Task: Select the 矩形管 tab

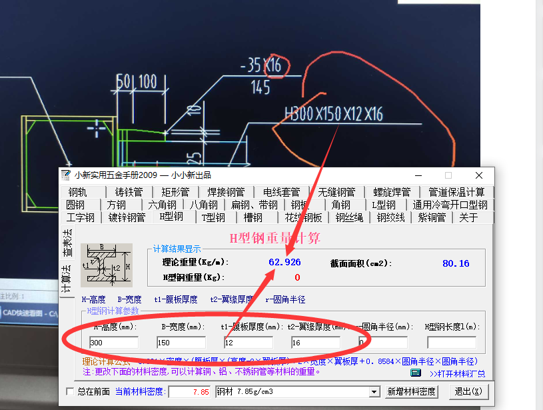Action: point(176,191)
